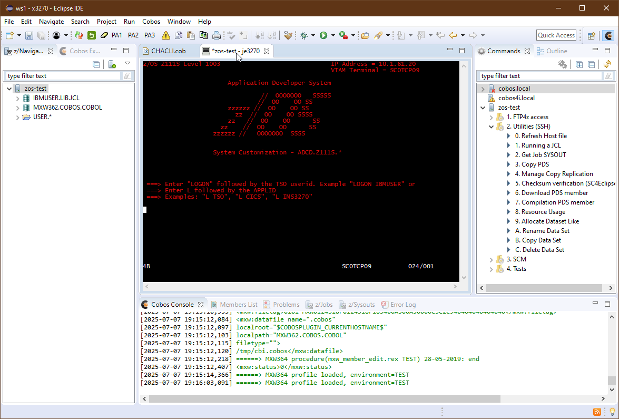Send the PA2 key
619x419 pixels.
(x=133, y=35)
